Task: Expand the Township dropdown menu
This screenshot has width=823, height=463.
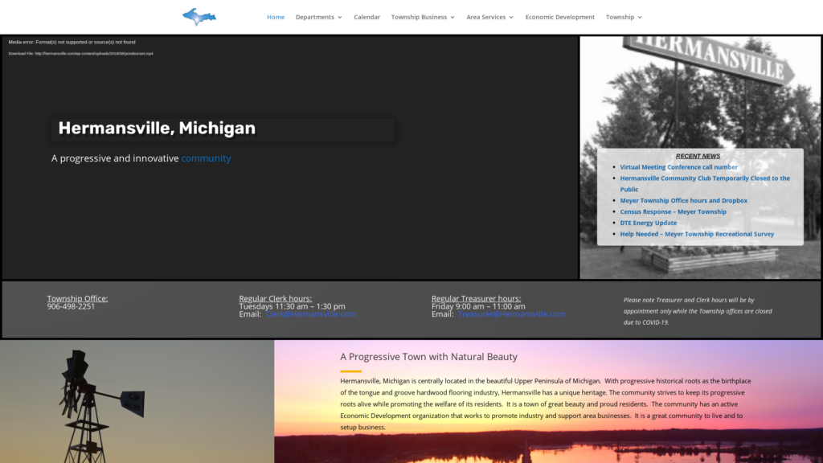Action: click(x=624, y=17)
